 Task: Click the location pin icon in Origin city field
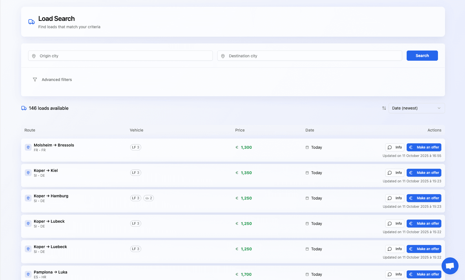point(34,56)
